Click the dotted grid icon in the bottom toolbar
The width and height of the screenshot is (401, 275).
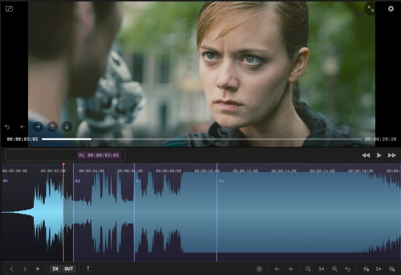click(259, 269)
